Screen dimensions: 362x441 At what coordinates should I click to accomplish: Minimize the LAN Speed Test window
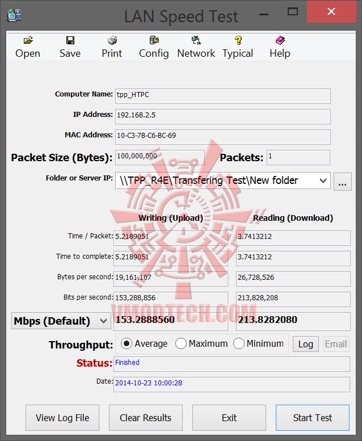(x=263, y=14)
